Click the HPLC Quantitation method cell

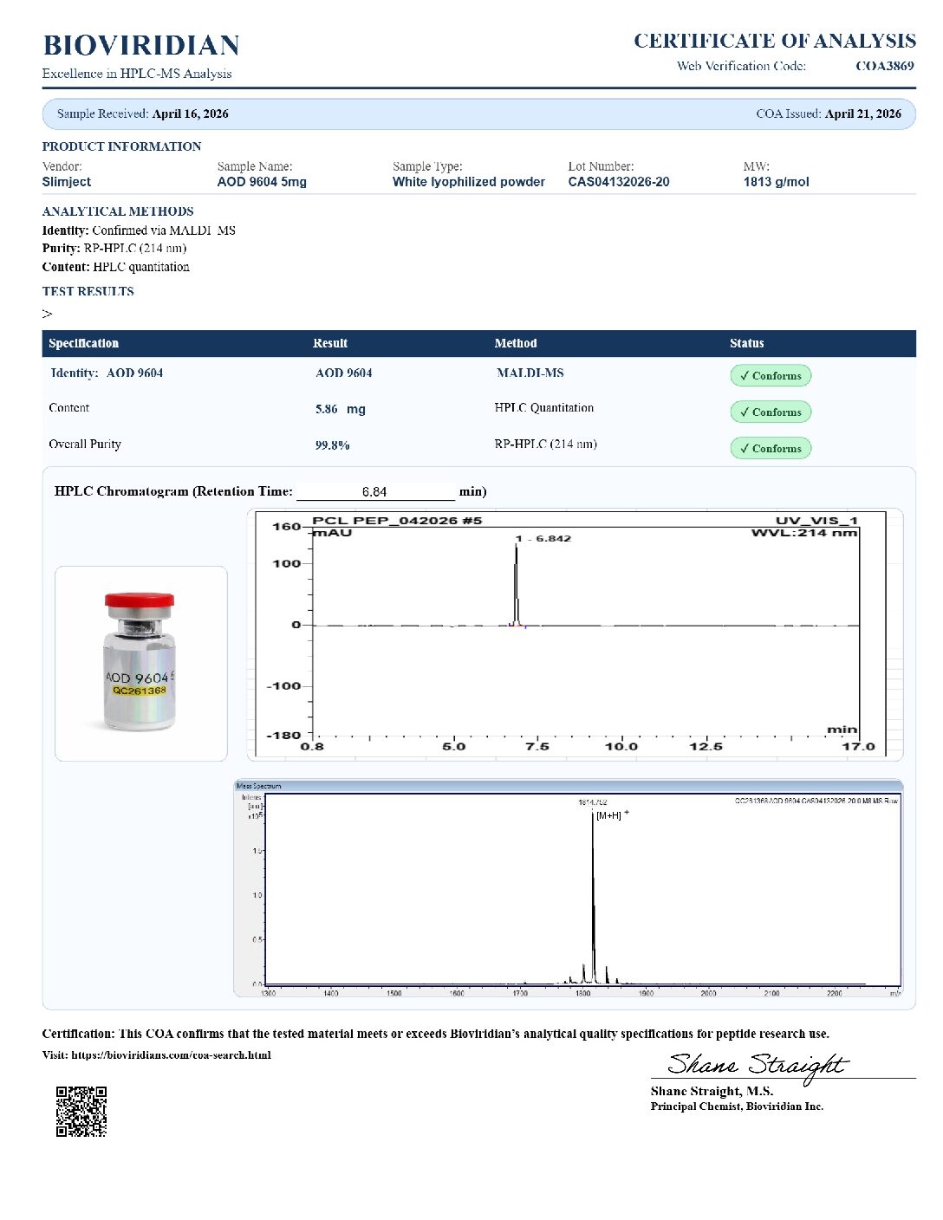click(544, 407)
